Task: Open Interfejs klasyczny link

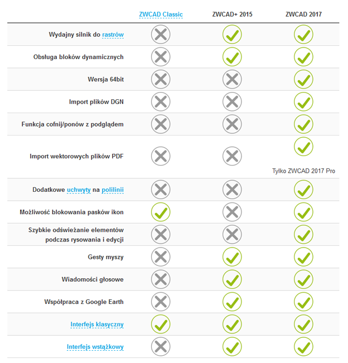Action: [x=97, y=324]
